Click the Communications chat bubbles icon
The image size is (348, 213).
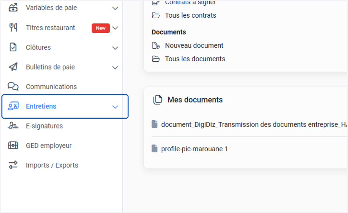13,87
